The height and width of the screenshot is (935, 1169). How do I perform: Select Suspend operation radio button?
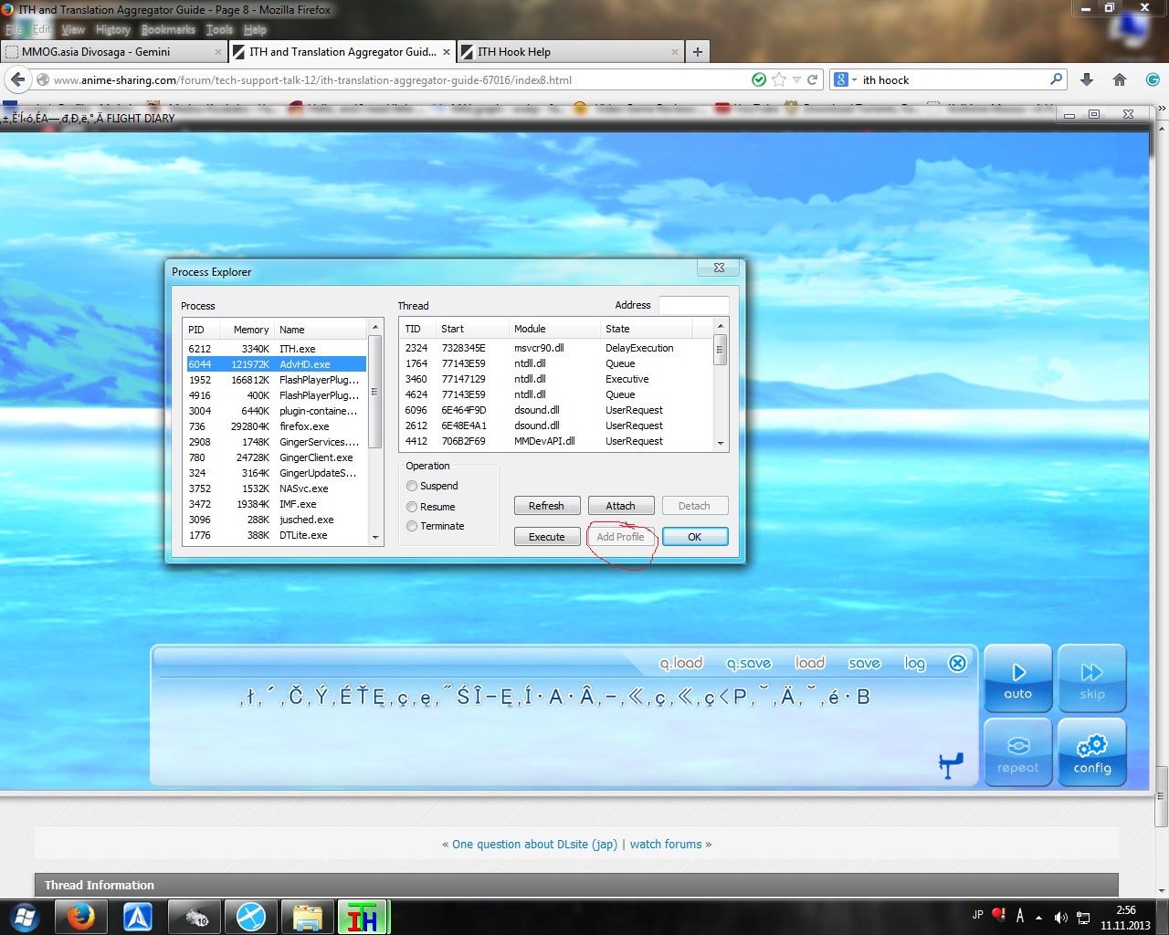(x=412, y=486)
